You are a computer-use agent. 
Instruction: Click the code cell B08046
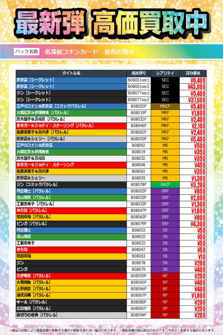[x=139, y=165]
